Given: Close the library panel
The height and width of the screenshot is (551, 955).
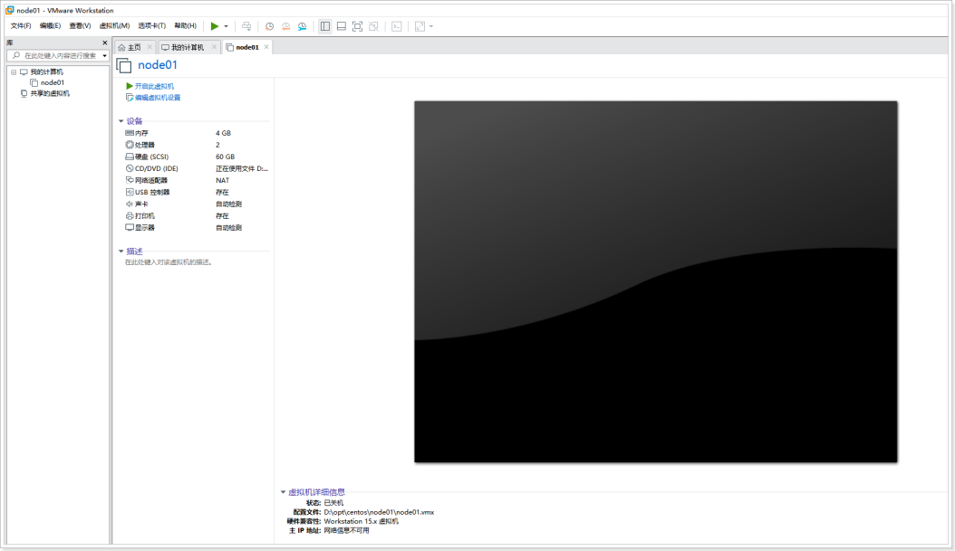Looking at the screenshot, I should click(105, 43).
